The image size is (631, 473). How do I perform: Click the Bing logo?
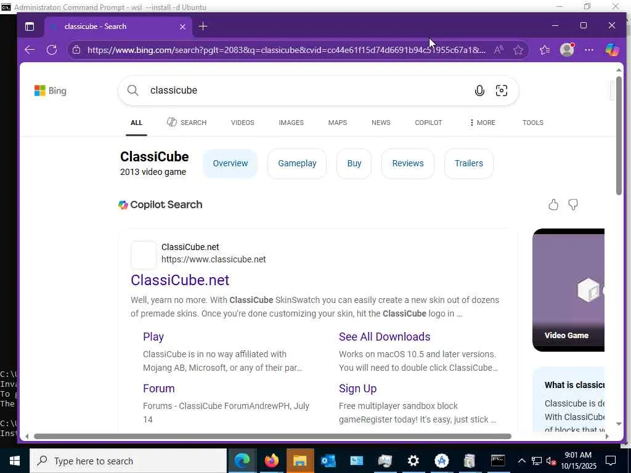[x=51, y=91]
